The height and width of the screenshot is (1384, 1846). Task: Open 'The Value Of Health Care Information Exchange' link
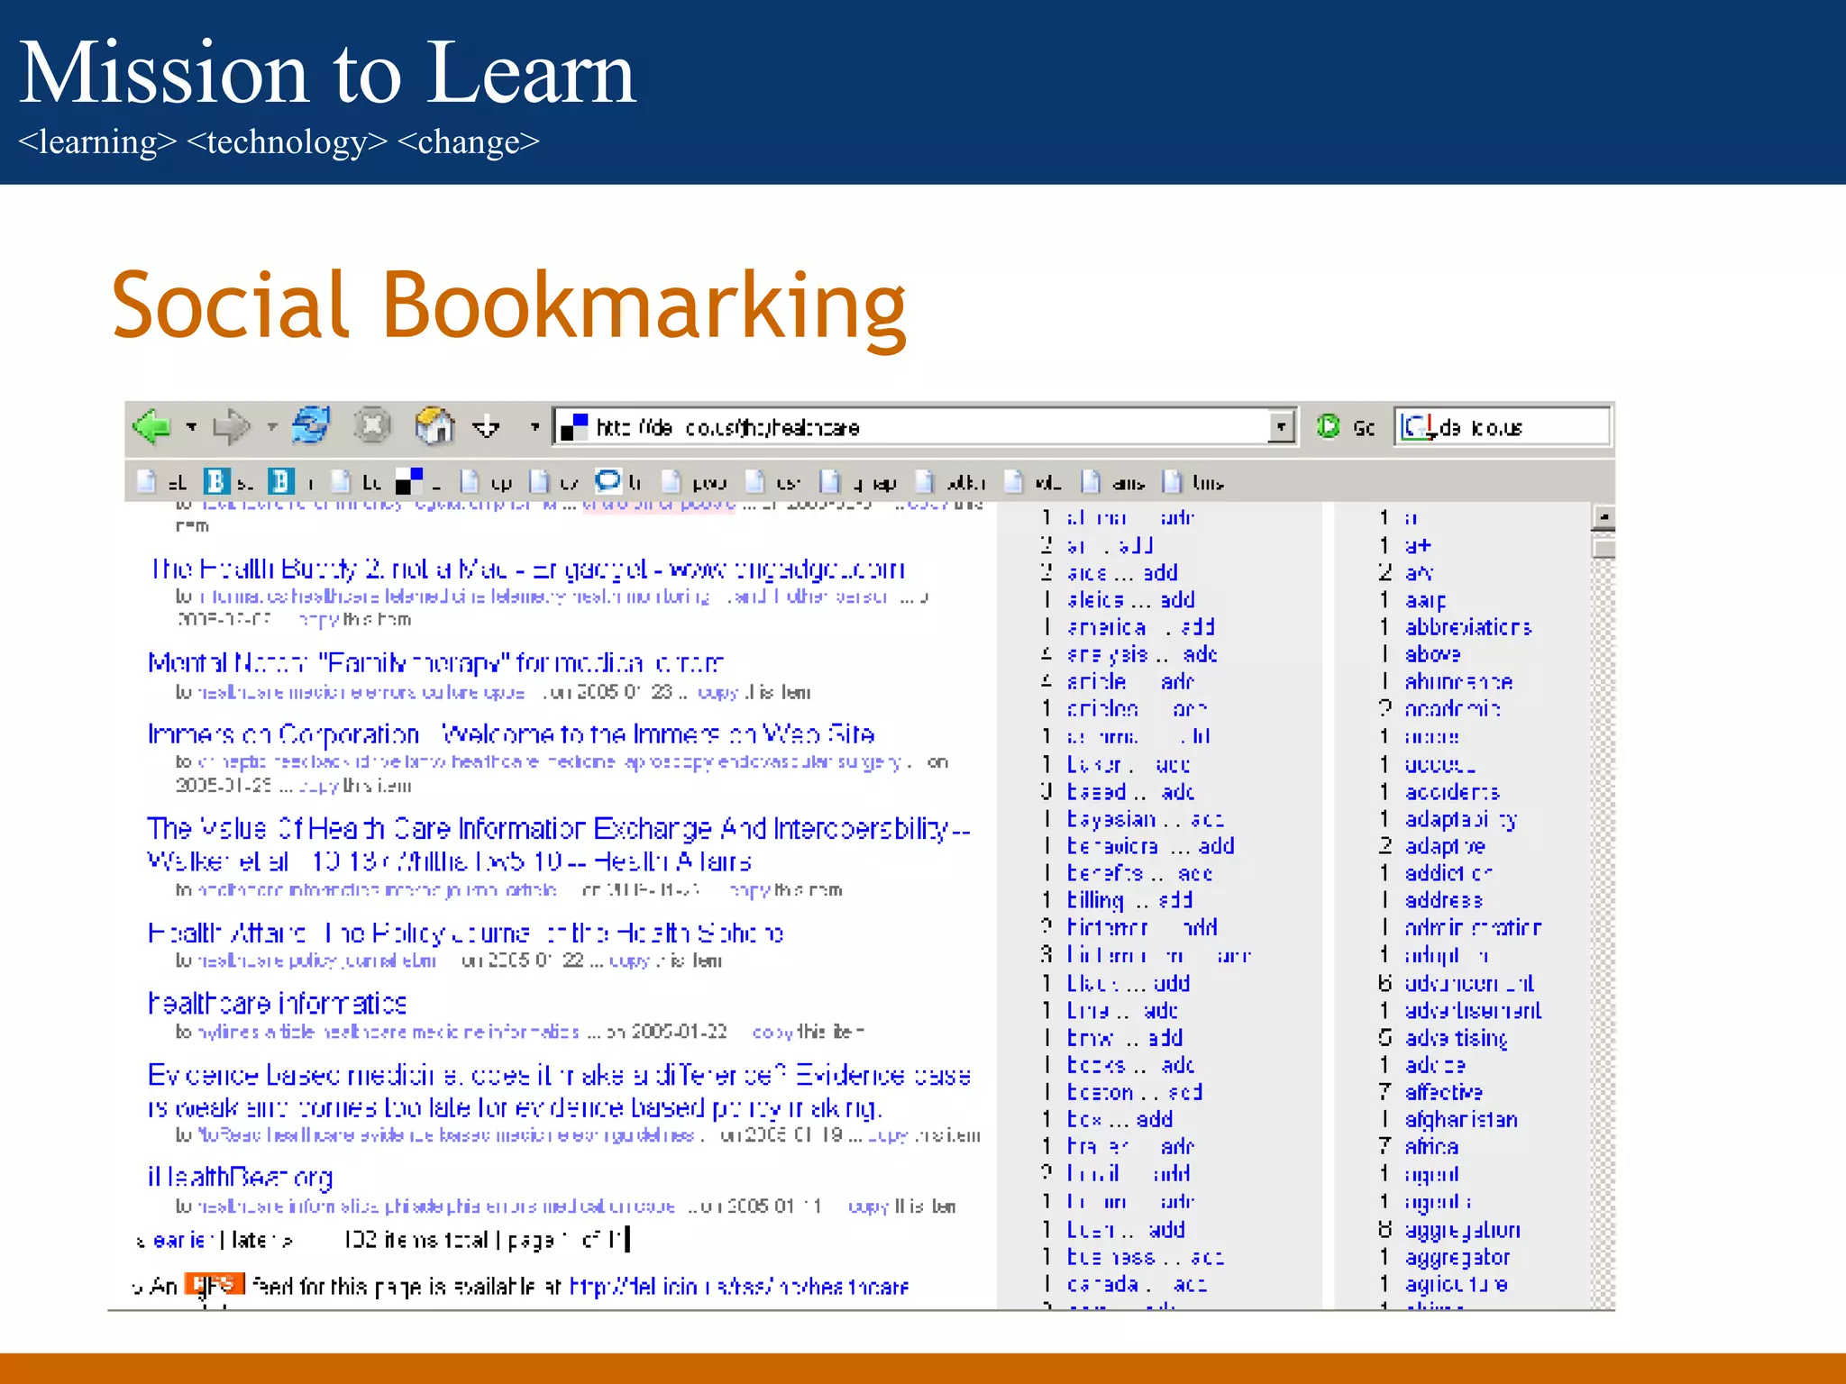click(559, 844)
